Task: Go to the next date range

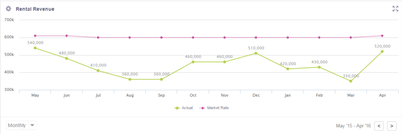Action: 392,126
